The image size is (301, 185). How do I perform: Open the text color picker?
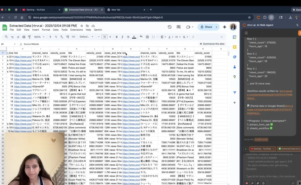(x=134, y=37)
